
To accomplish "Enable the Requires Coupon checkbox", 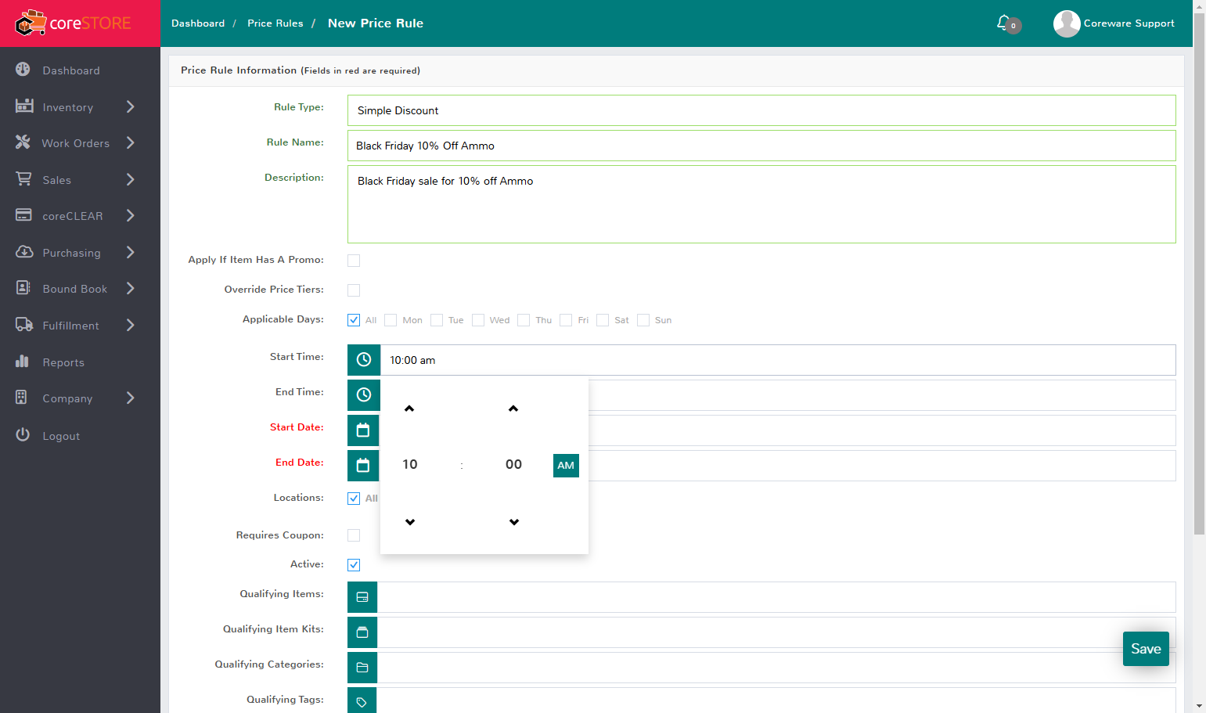I will click(x=354, y=535).
